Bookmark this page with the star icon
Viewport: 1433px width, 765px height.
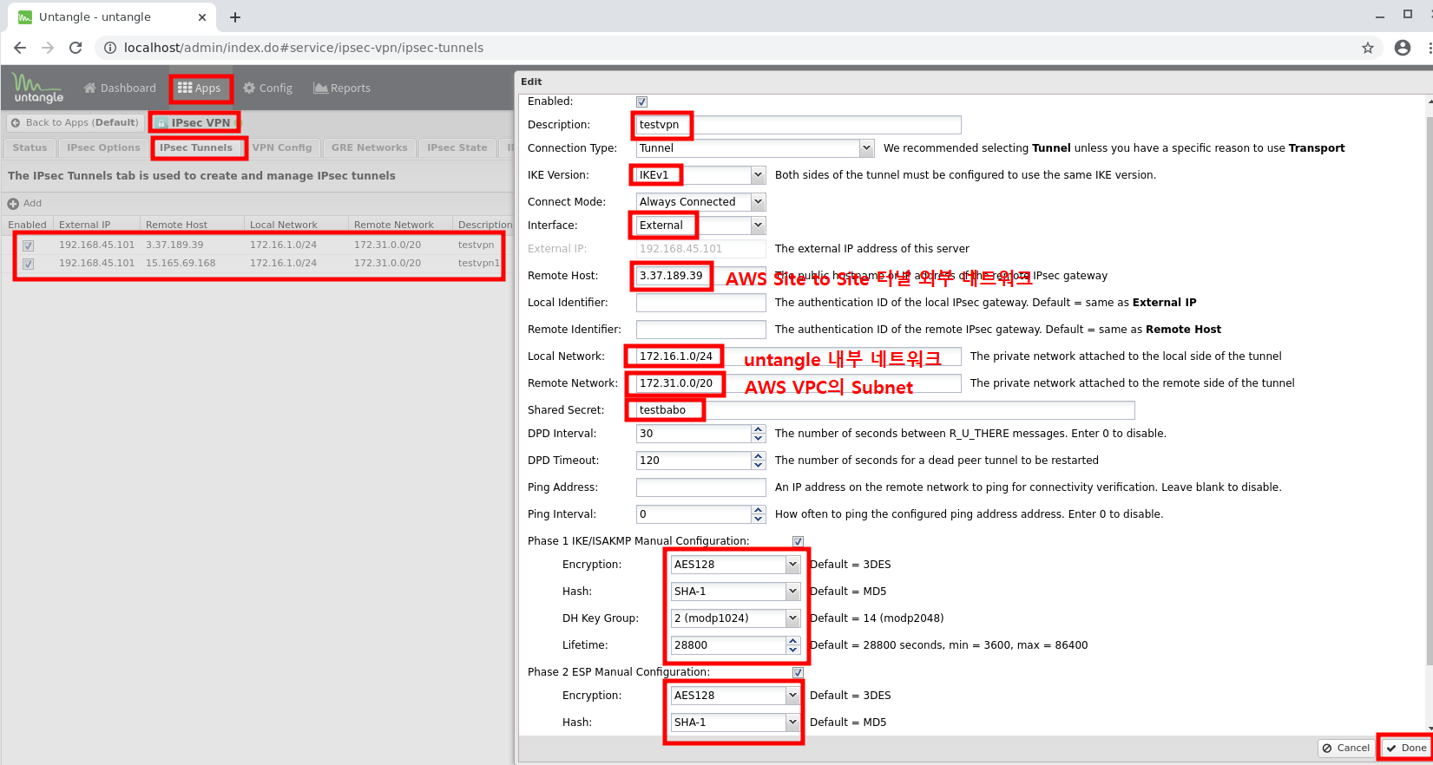pos(1368,48)
